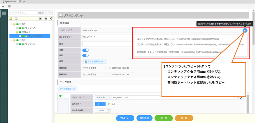Click the back arrow icon in top toolbar
Viewport: 255px width, 123px height.
coord(3,6)
